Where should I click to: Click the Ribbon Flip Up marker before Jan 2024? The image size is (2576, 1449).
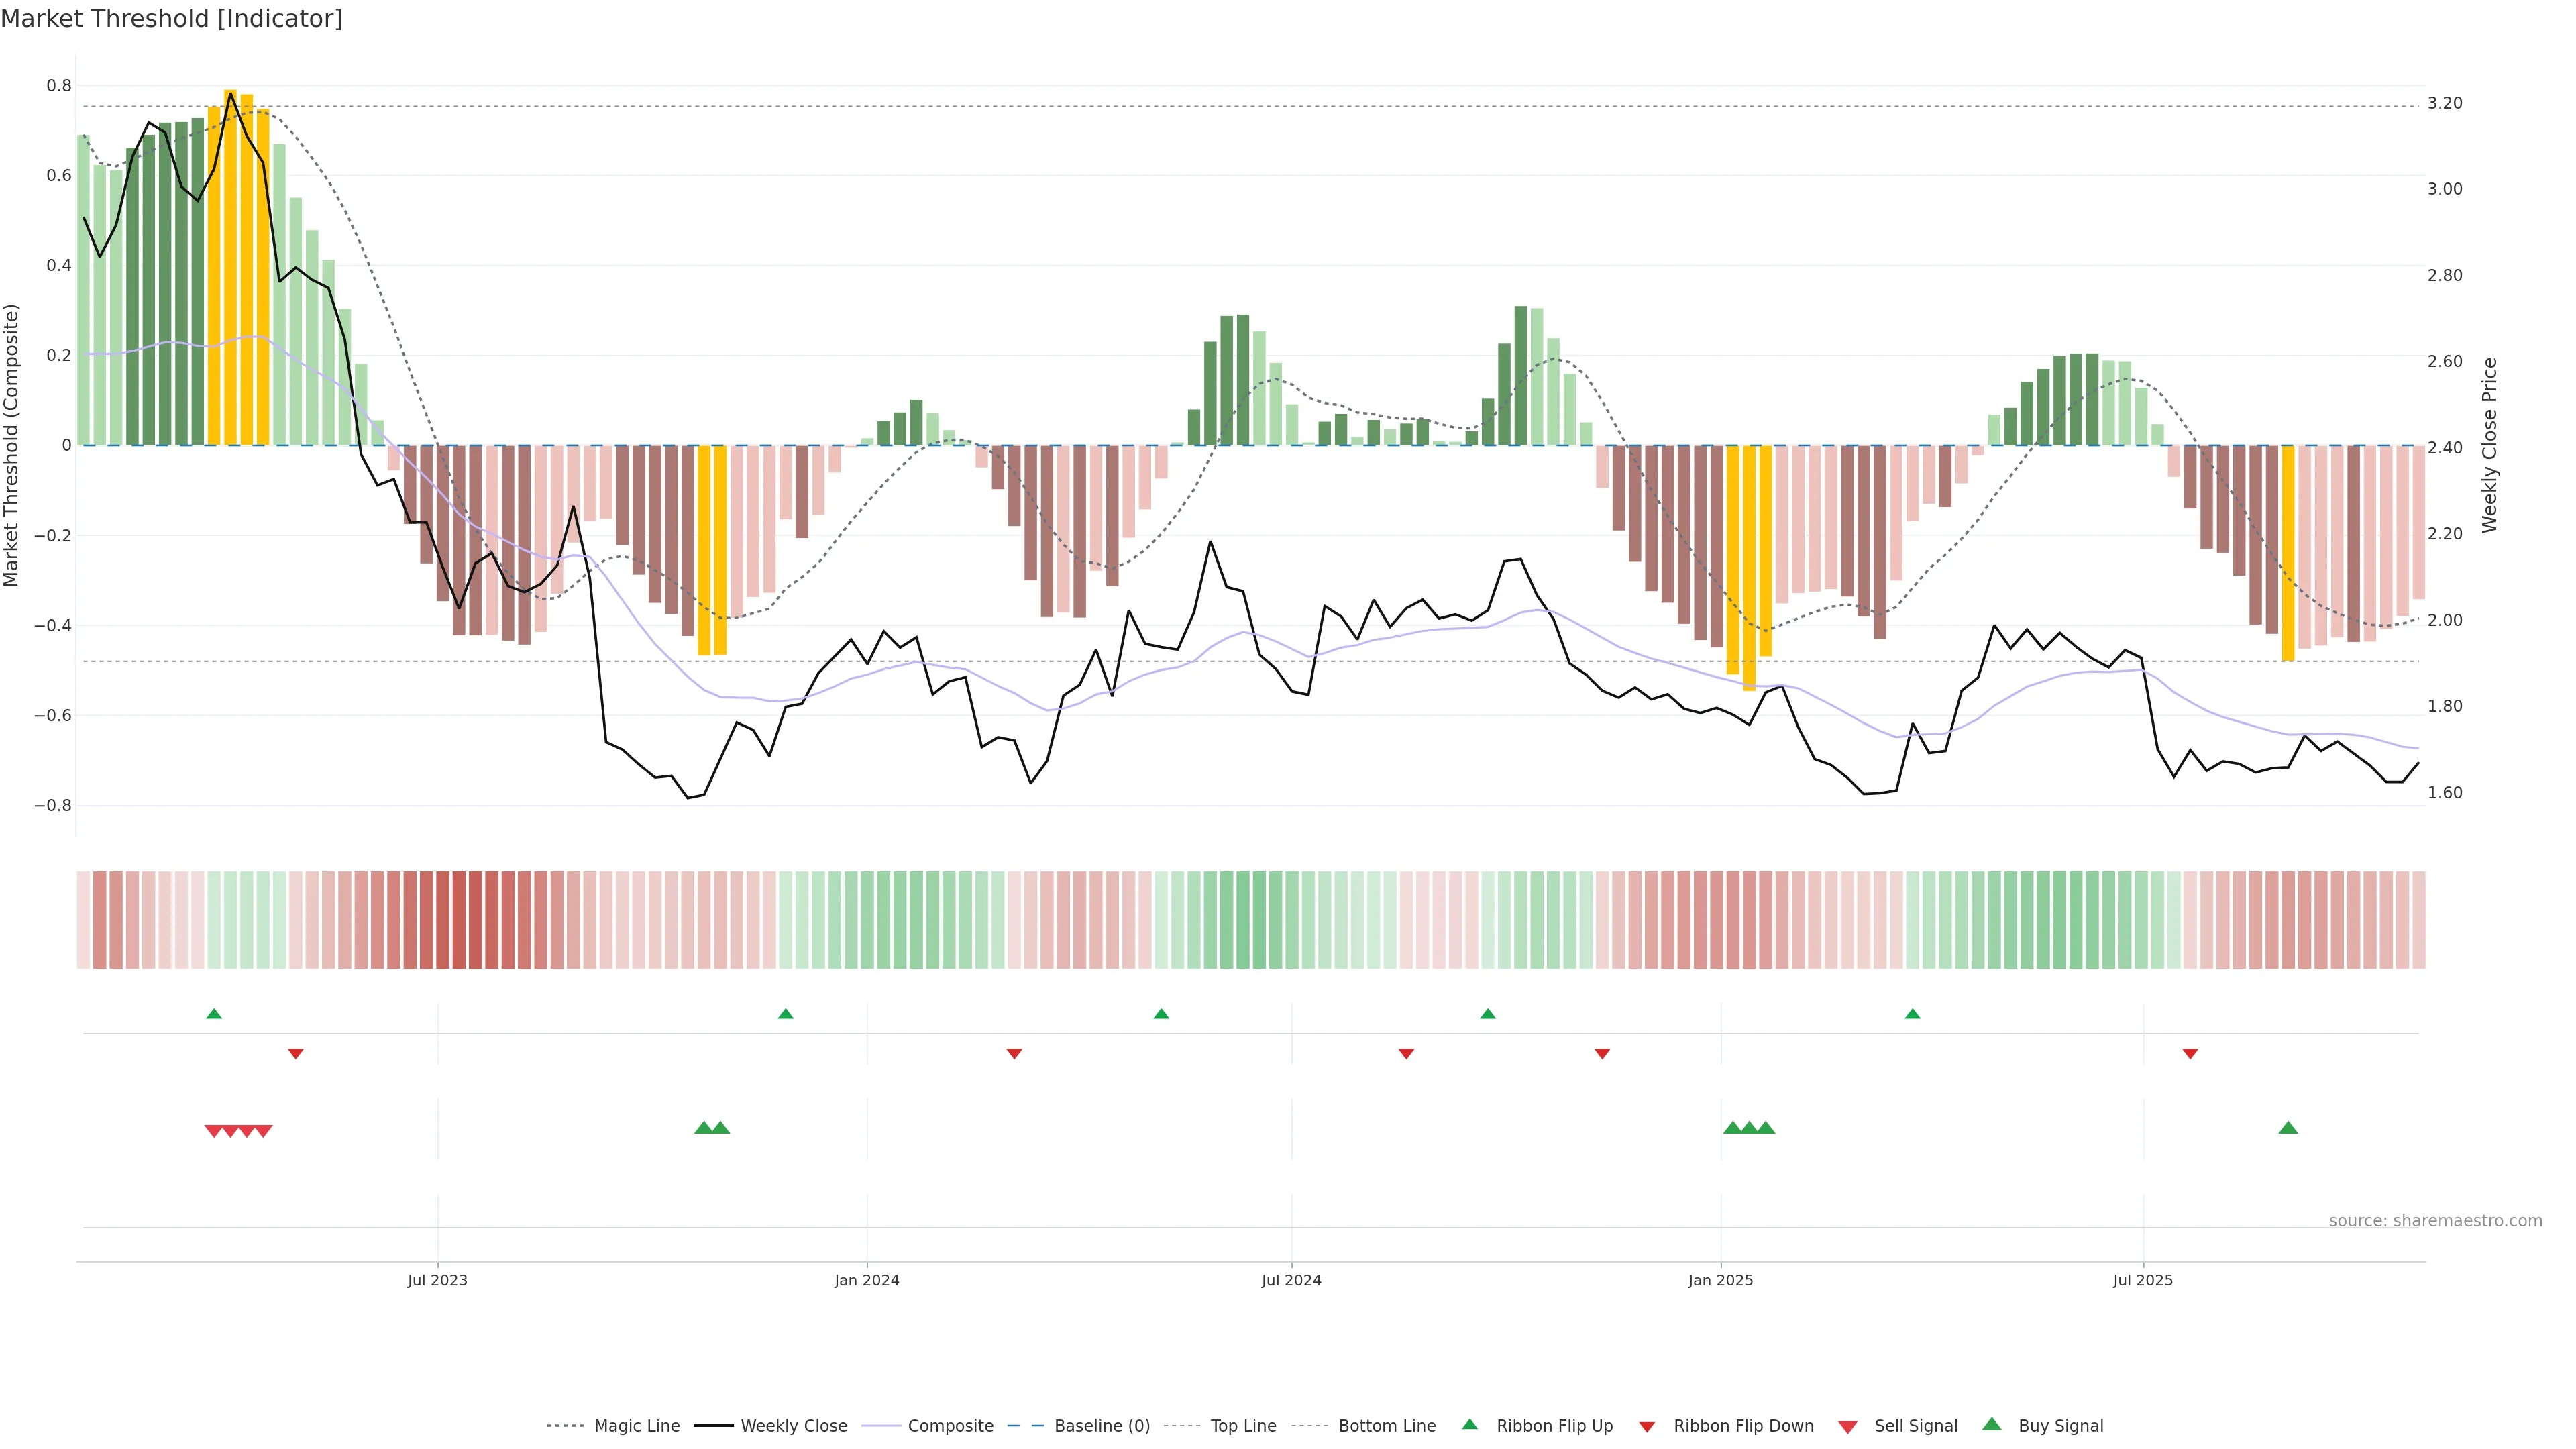pyautogui.click(x=786, y=1014)
